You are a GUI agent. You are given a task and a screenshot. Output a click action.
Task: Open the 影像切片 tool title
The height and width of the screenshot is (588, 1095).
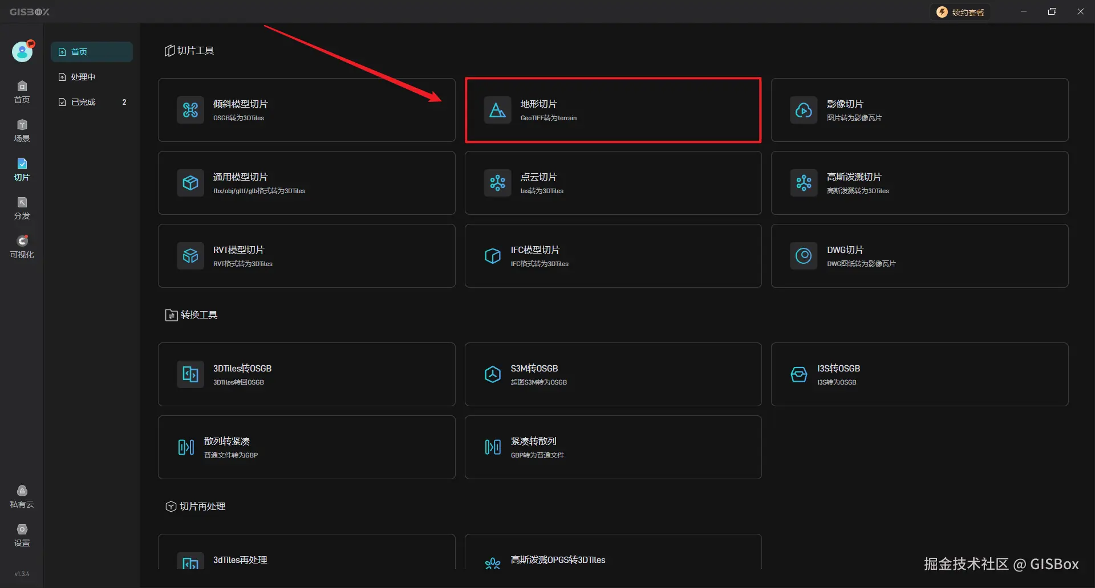click(845, 104)
